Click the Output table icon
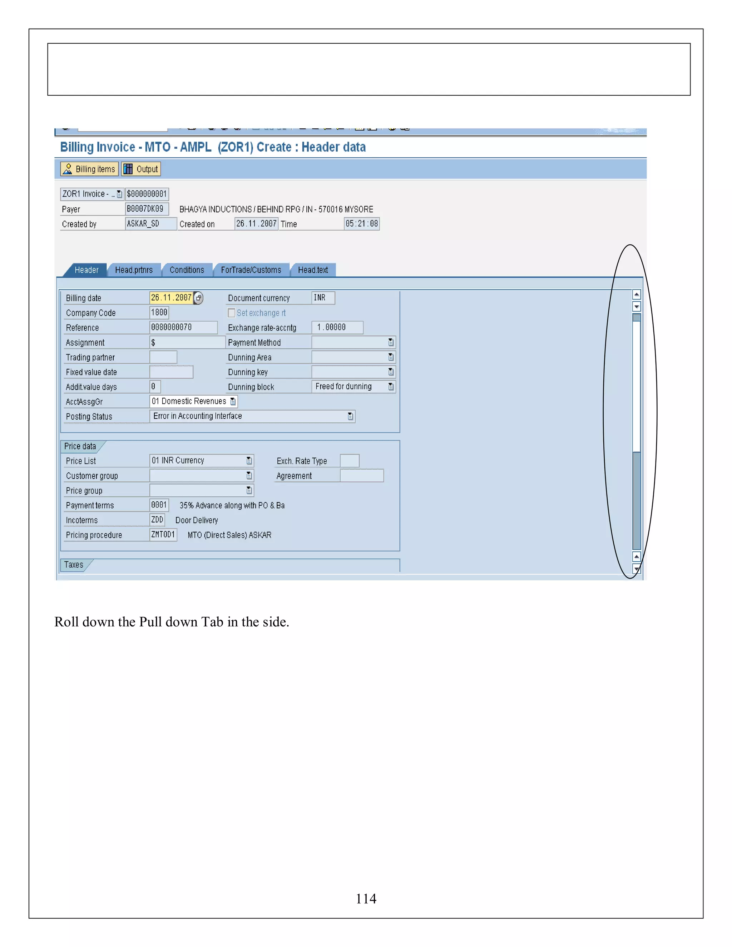This screenshot has height=947, width=732. tap(128, 169)
